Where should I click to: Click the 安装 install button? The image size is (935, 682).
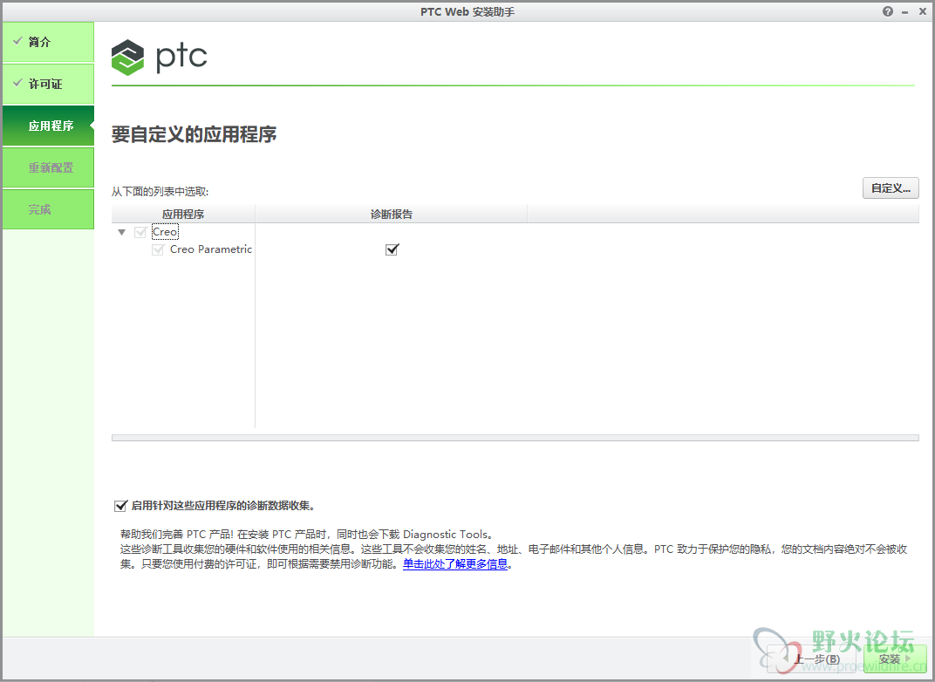coord(895,658)
